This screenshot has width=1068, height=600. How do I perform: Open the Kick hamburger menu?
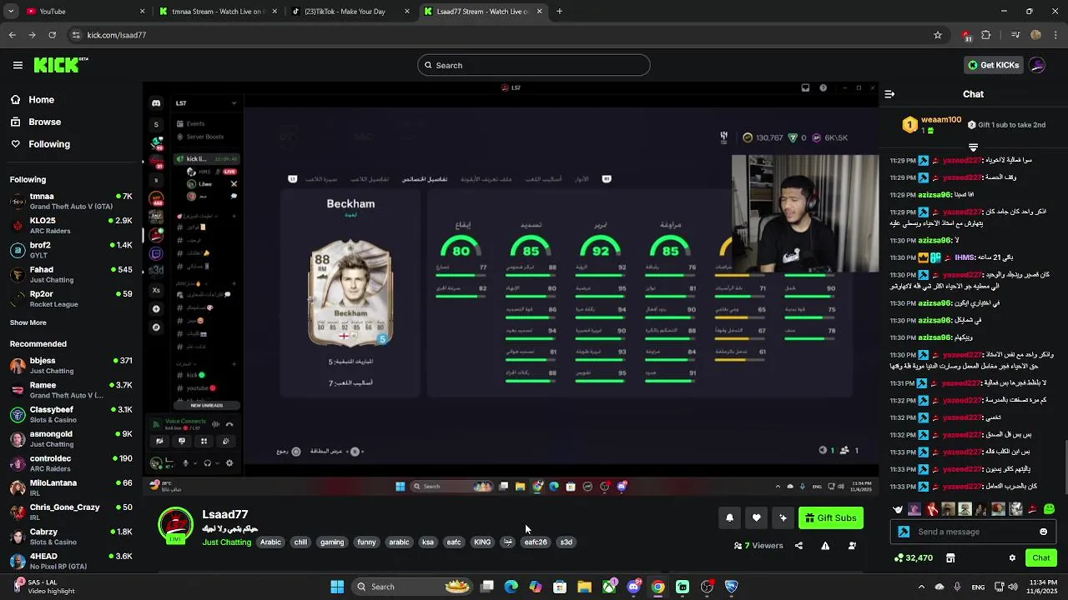(18, 65)
